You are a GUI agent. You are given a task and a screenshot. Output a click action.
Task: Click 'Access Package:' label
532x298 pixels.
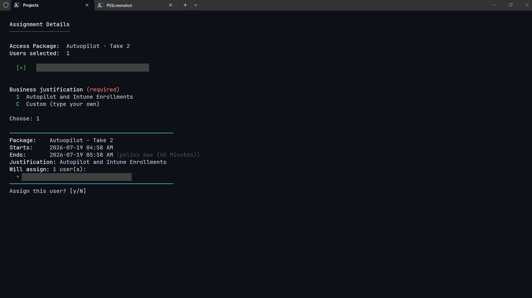point(34,46)
